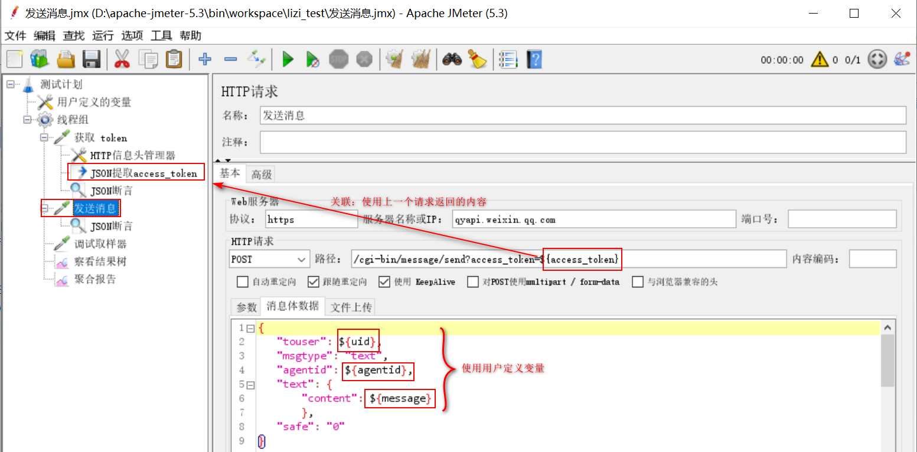Open the Function Helper list icon

[x=508, y=59]
